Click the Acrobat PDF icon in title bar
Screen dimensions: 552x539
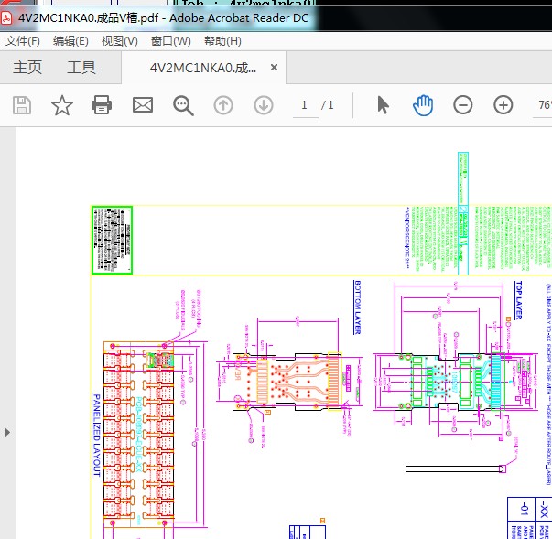(x=6, y=17)
